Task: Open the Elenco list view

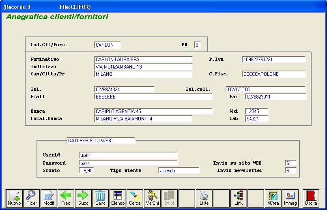Action: pyautogui.click(x=118, y=198)
